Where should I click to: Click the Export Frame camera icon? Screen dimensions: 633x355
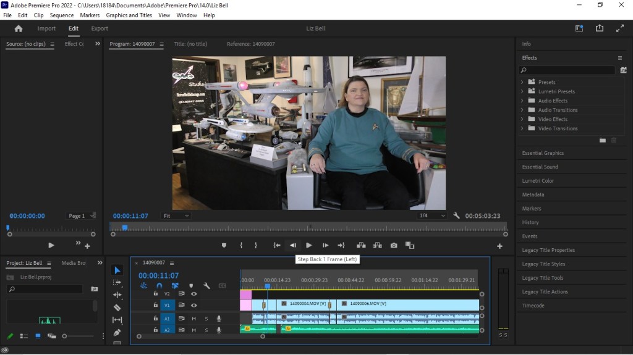[x=394, y=246]
